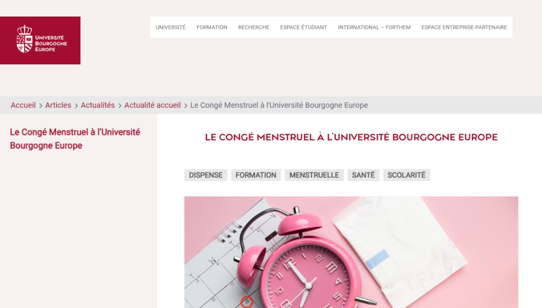This screenshot has height=308, width=542.
Task: Open International – FORTHEM menu
Action: point(374,27)
